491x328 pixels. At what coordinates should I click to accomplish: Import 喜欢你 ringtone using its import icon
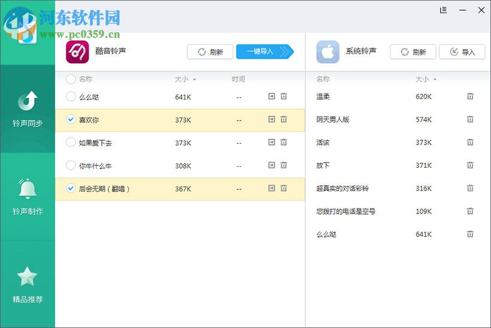pos(271,119)
